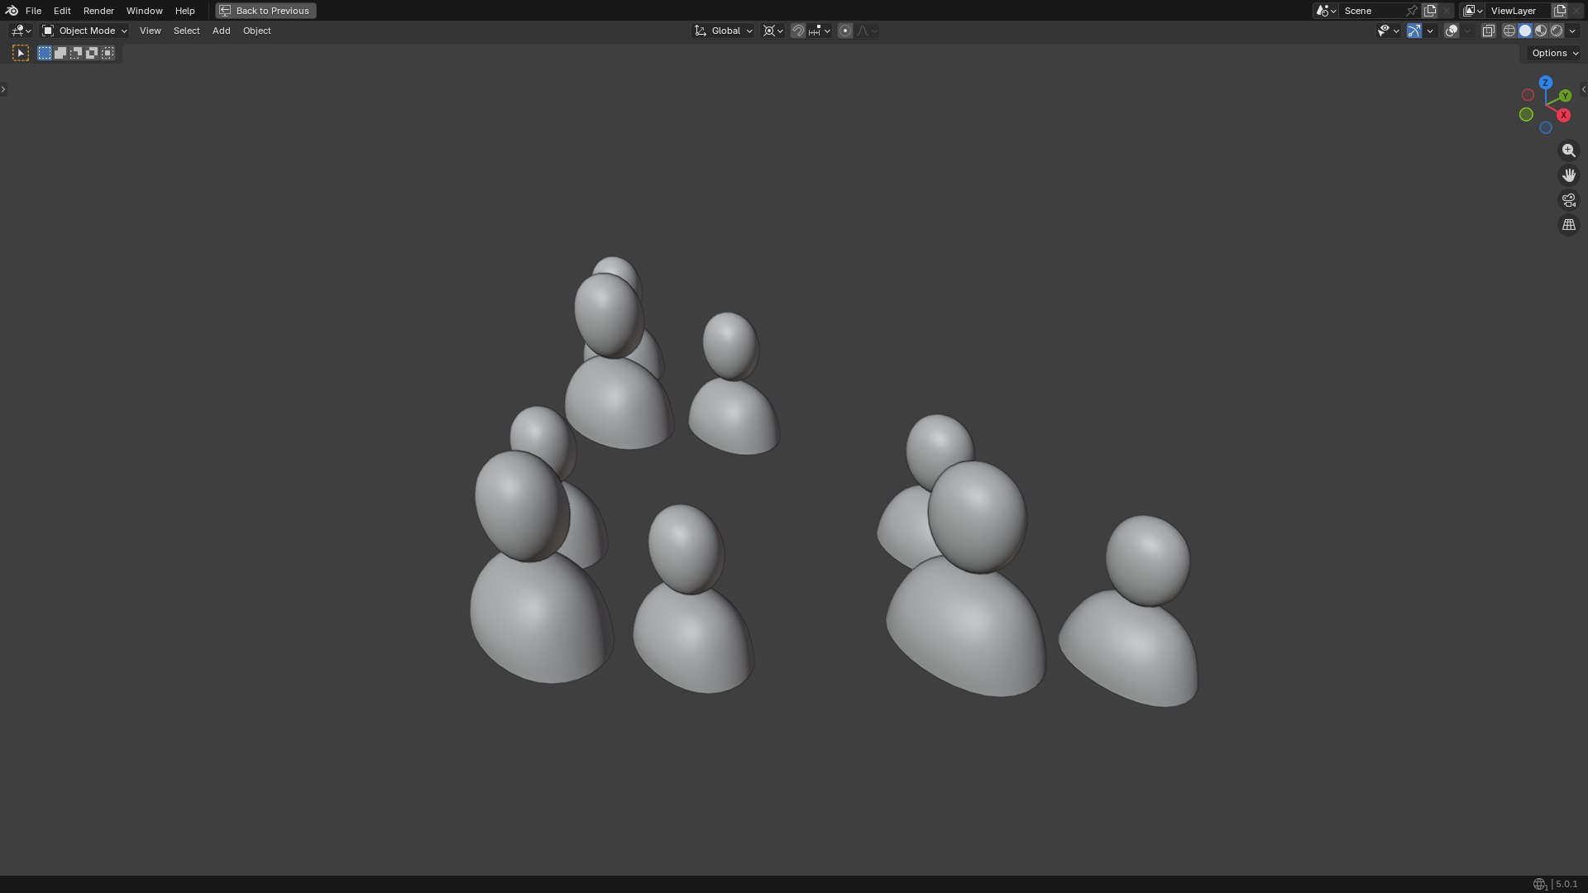Toggle show overlays button
1588x893 pixels.
coord(1452,31)
